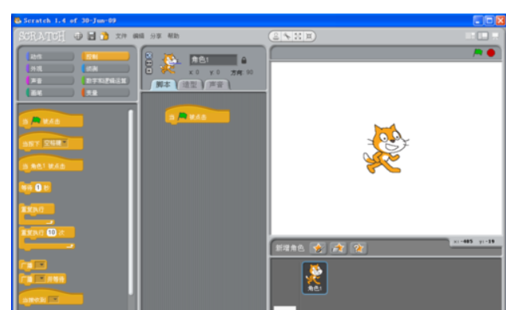This screenshot has width=506, height=310.
Task: Select the 声音 block category
Action: [50, 80]
